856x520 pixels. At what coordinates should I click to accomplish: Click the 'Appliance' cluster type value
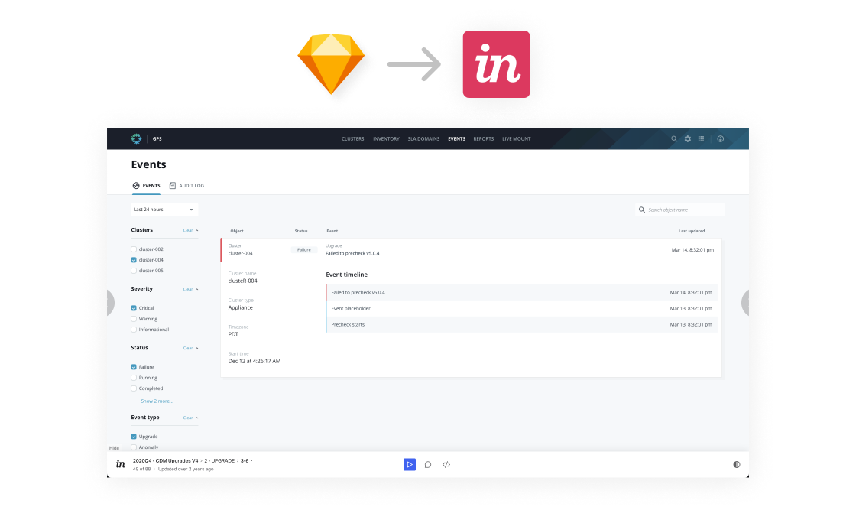pyautogui.click(x=240, y=307)
